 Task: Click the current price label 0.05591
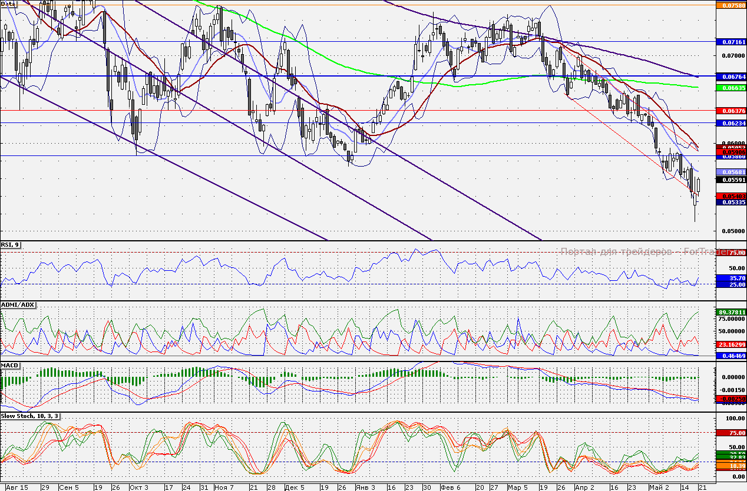[731, 180]
